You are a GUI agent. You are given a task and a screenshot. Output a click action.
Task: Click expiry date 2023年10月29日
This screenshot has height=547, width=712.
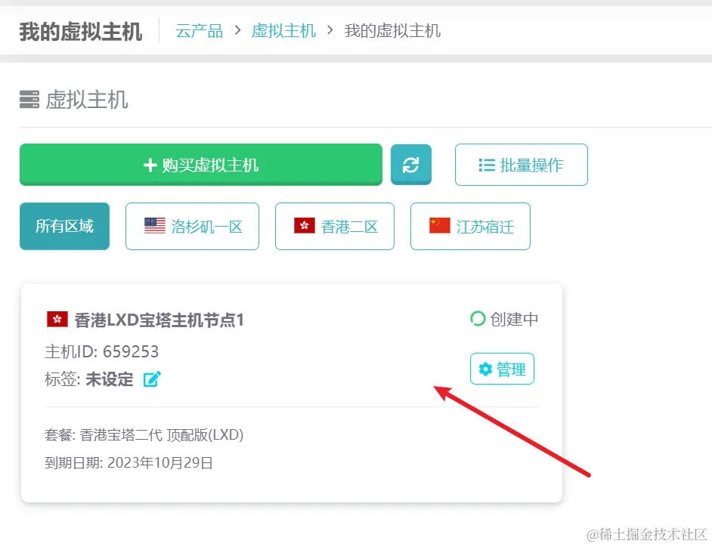[160, 462]
